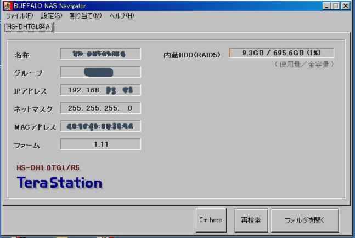
Task: Click the グループ group field
Action: click(100, 72)
